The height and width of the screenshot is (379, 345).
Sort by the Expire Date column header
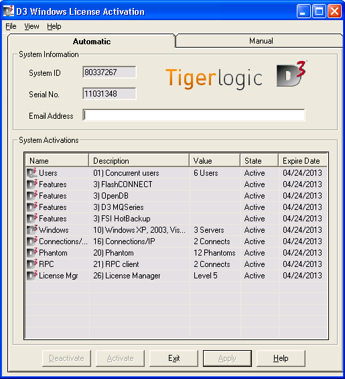click(x=303, y=160)
